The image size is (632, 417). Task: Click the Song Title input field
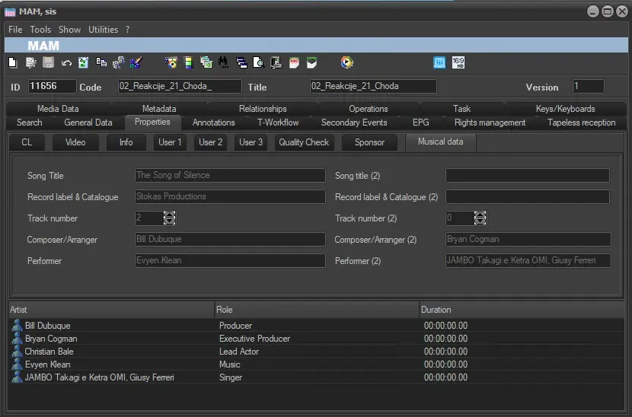coord(229,175)
